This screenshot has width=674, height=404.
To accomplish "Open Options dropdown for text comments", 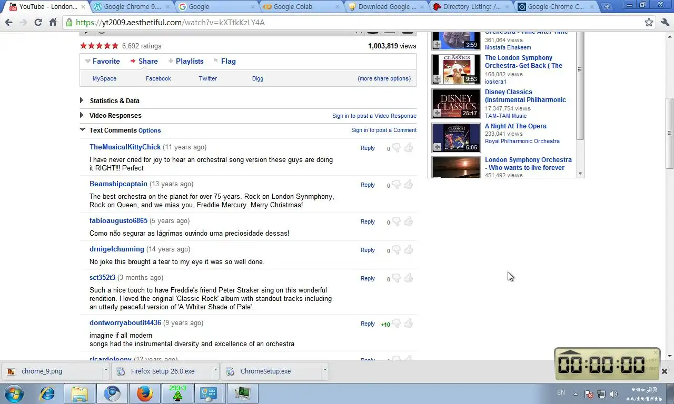I will pos(150,130).
